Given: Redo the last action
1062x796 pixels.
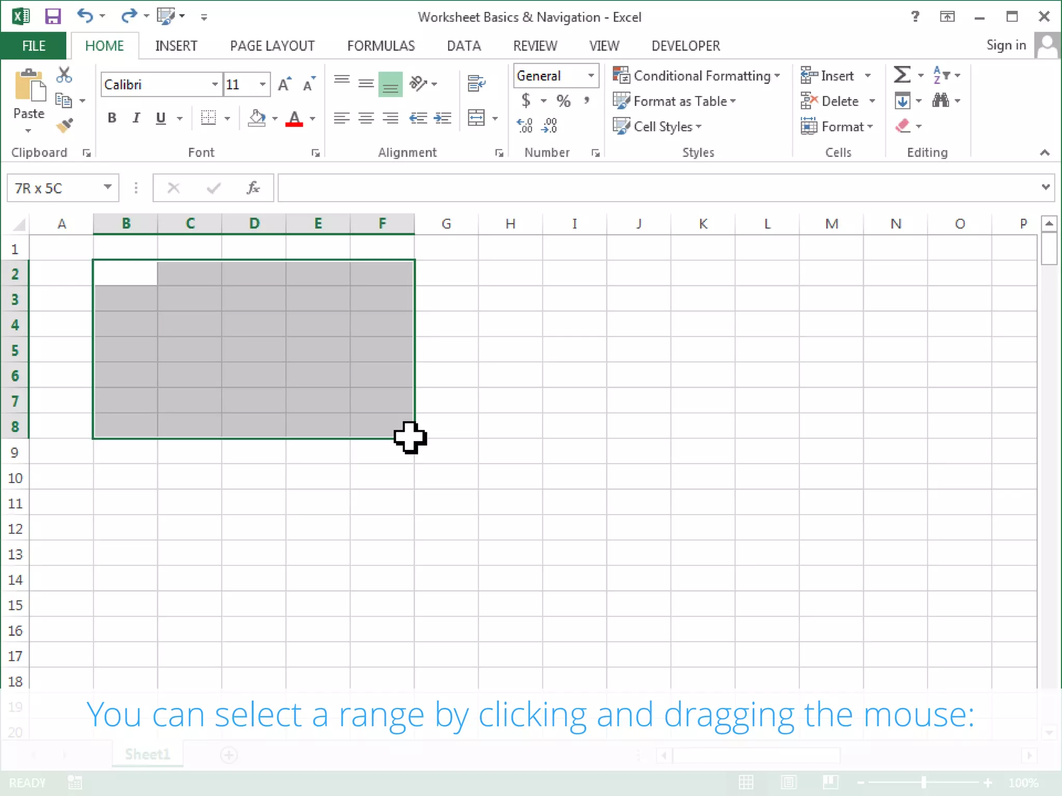Looking at the screenshot, I should pos(129,16).
